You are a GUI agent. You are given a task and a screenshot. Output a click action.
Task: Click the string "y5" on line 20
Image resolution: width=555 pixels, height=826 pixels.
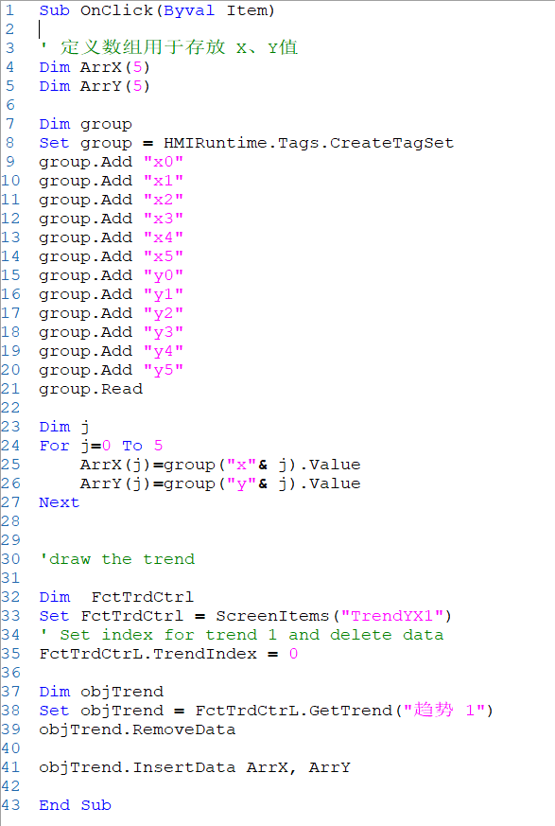[164, 370]
